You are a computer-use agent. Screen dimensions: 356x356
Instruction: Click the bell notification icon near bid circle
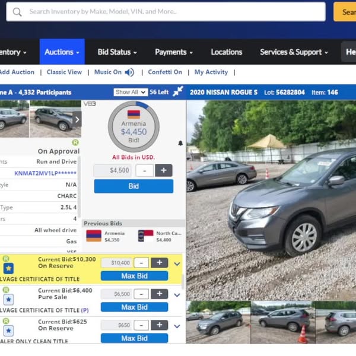180,143
